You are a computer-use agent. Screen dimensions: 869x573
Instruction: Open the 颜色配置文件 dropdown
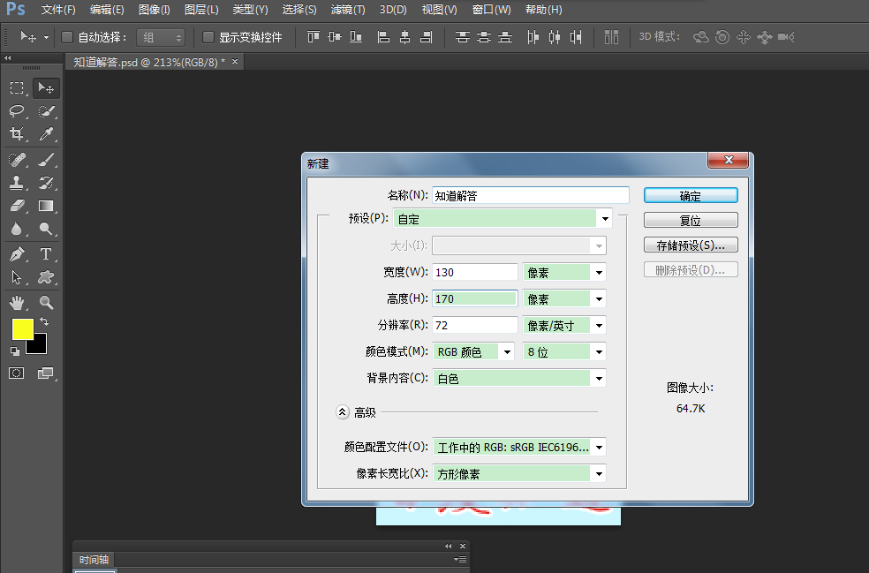point(519,448)
